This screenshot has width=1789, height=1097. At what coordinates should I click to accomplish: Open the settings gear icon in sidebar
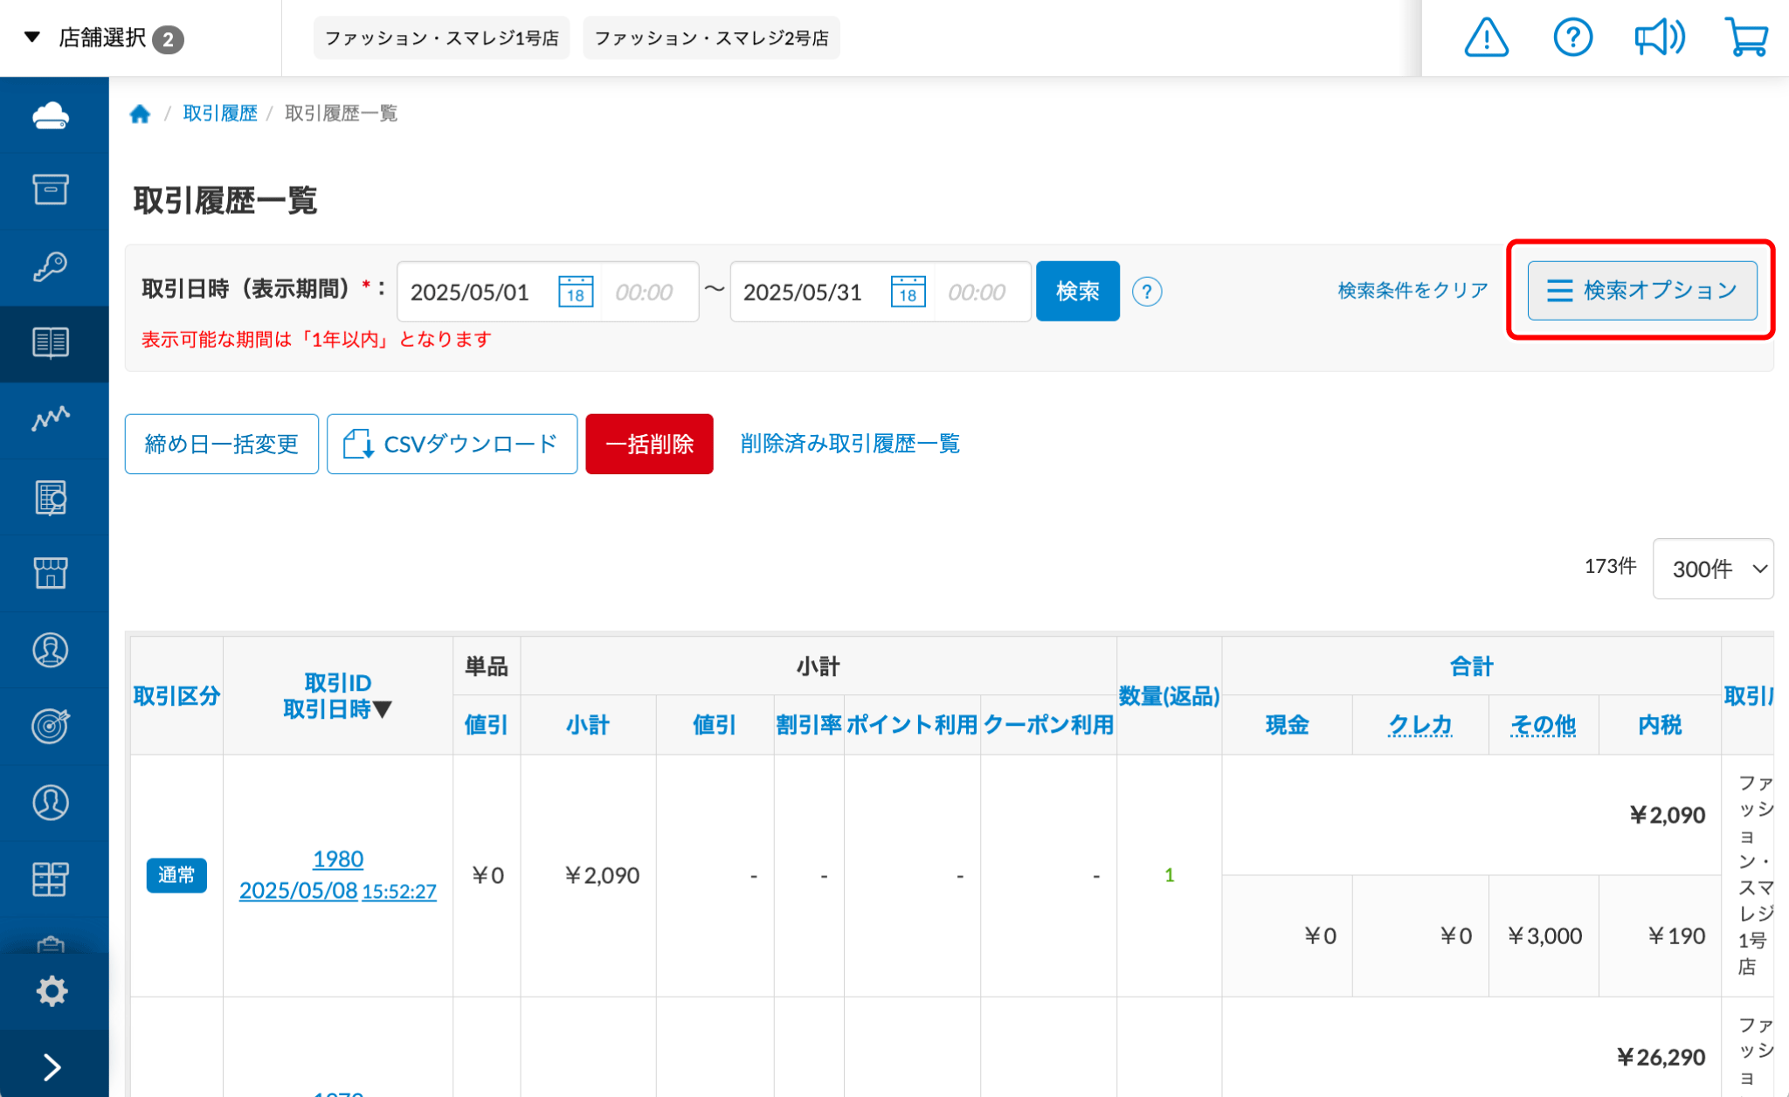52,990
